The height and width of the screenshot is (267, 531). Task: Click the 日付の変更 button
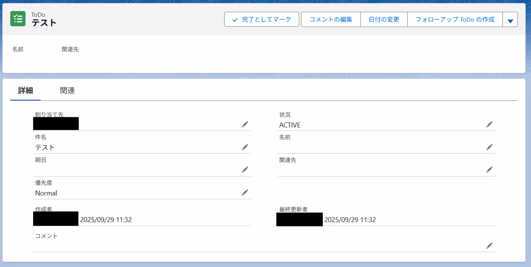[384, 19]
